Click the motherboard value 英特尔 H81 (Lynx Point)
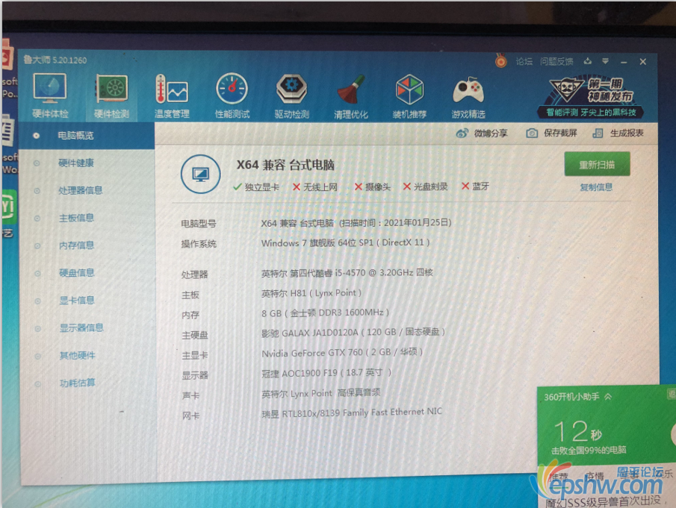Image resolution: width=676 pixels, height=508 pixels. click(x=311, y=293)
